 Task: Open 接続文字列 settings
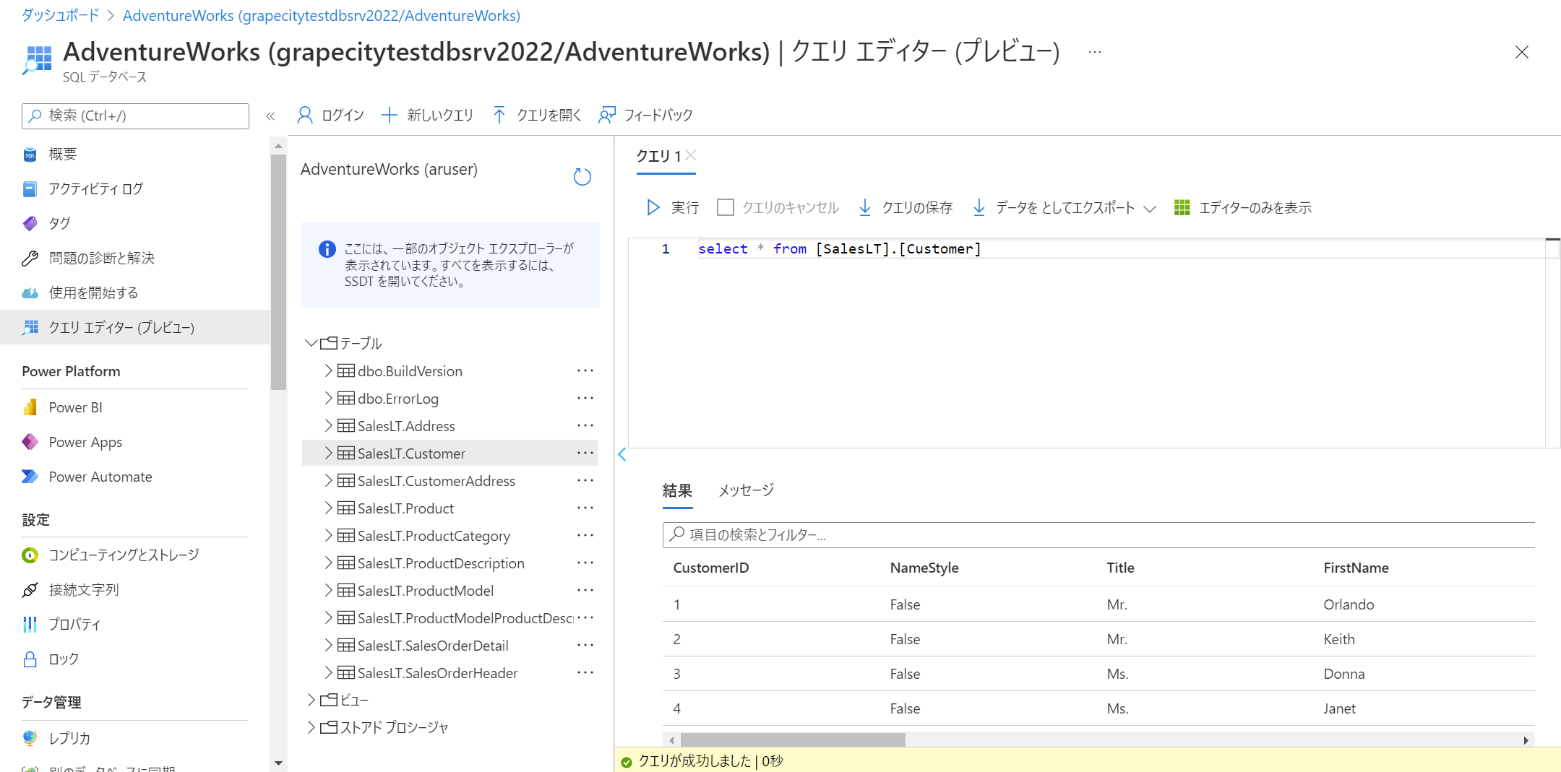83,589
